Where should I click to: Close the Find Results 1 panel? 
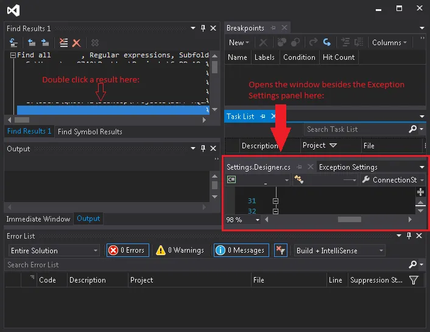pyautogui.click(x=213, y=28)
